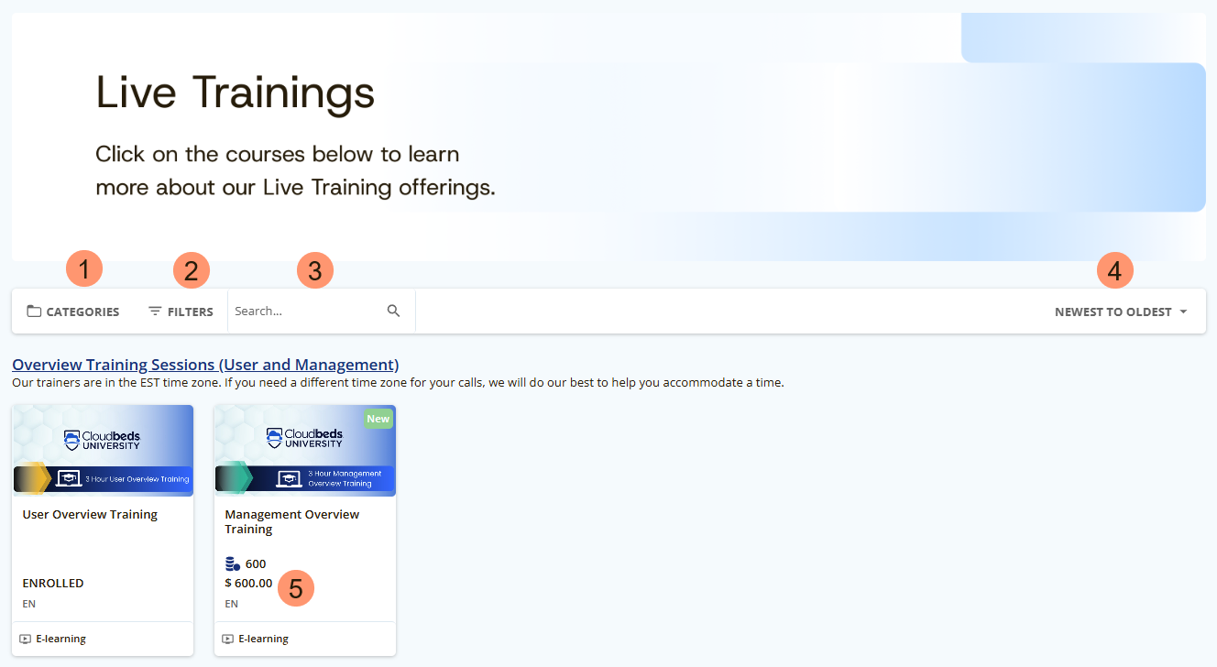Viewport: 1217px width, 667px height.
Task: Open Overview Training Sessions heading link
Action: tap(205, 365)
